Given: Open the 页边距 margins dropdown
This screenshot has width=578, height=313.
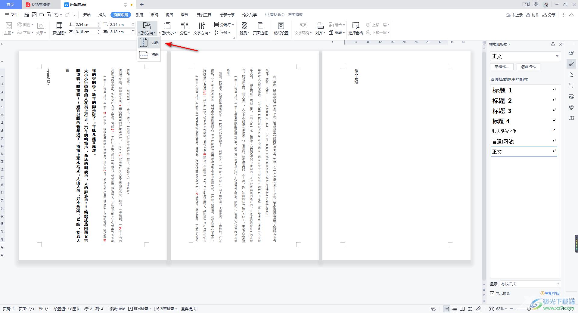Looking at the screenshot, I should [x=59, y=29].
